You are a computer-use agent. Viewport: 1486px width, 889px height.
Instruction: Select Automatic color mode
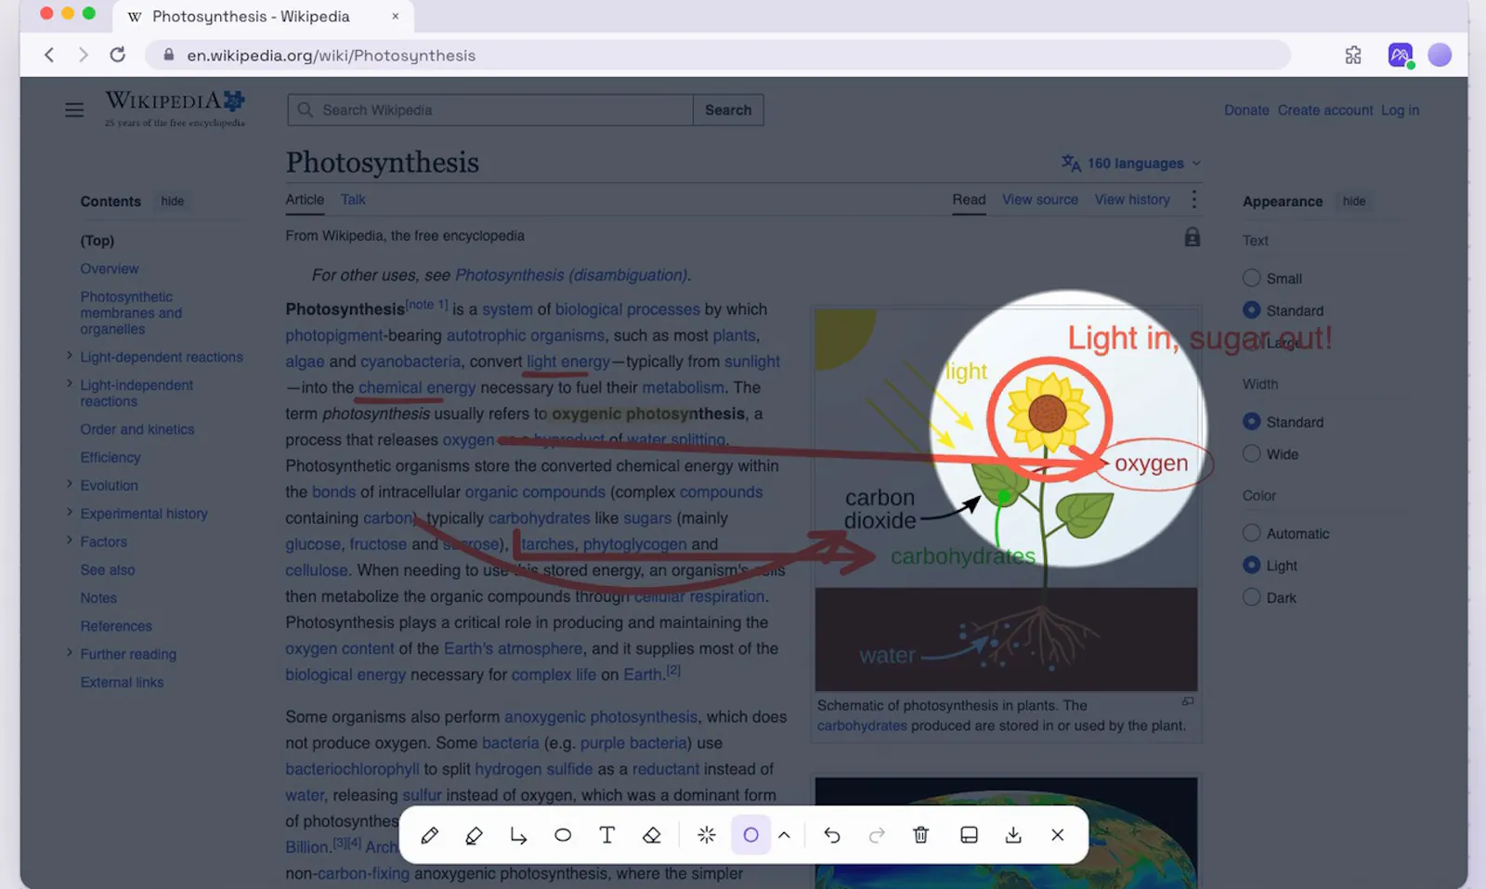[x=1252, y=533]
